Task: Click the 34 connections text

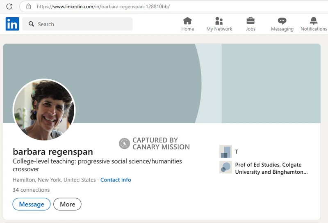Action: click(x=31, y=190)
